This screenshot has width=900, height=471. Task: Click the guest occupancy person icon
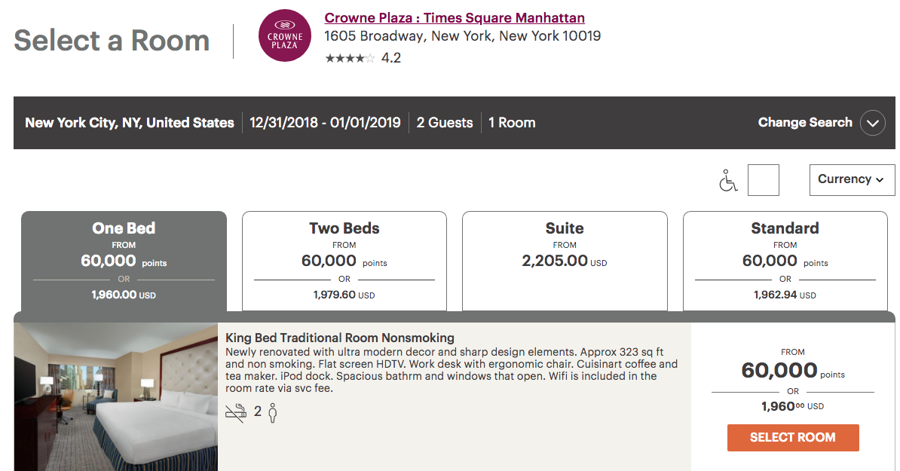[273, 412]
